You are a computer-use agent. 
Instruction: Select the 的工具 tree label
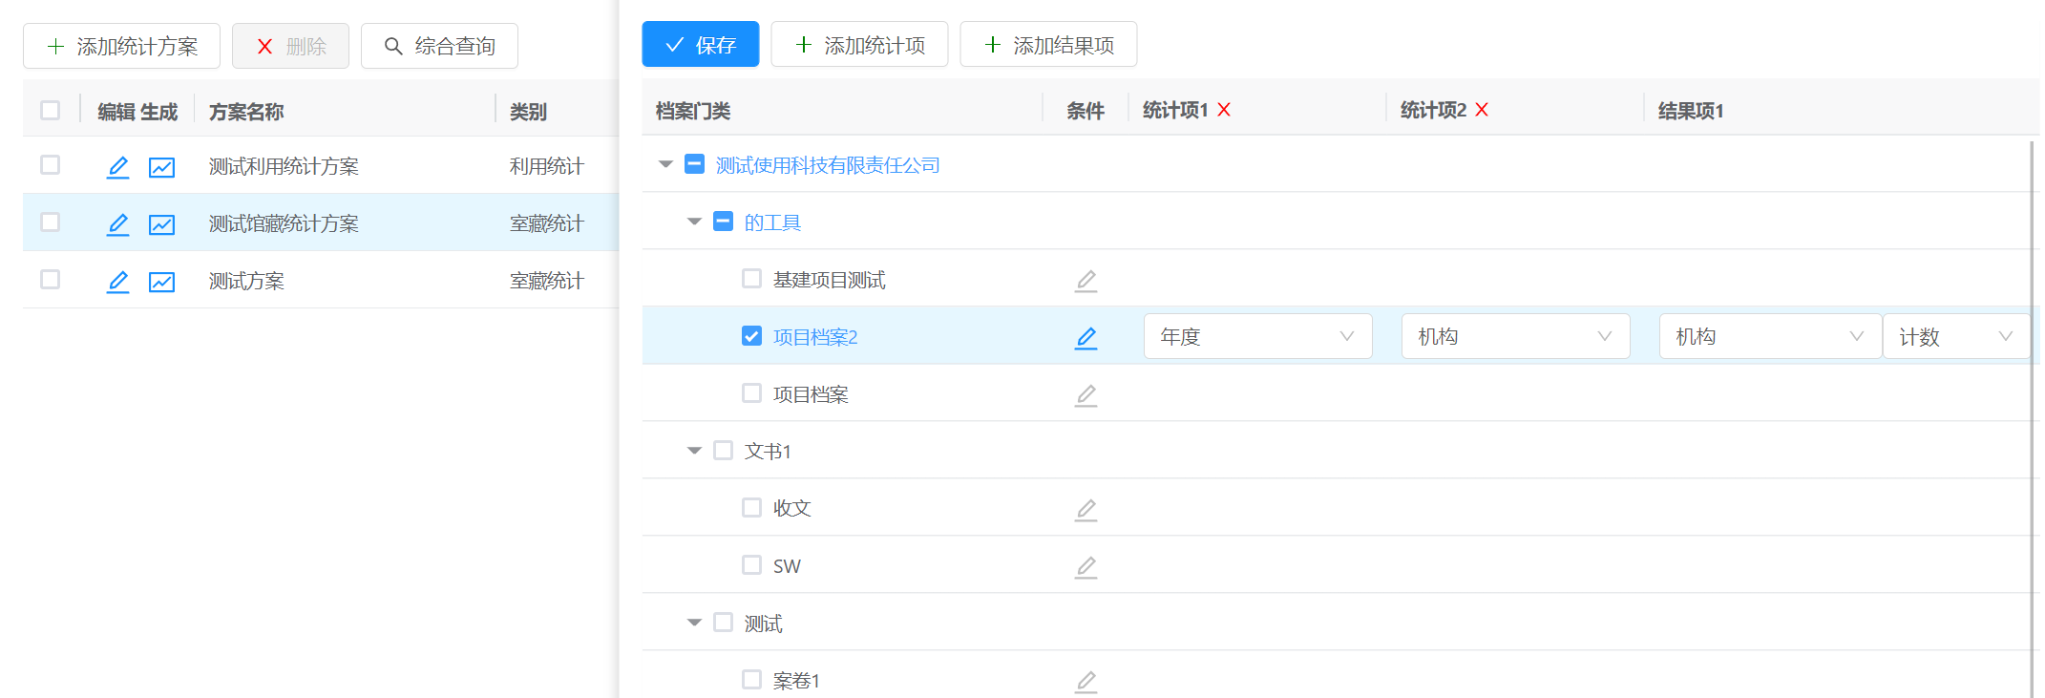pos(772,222)
